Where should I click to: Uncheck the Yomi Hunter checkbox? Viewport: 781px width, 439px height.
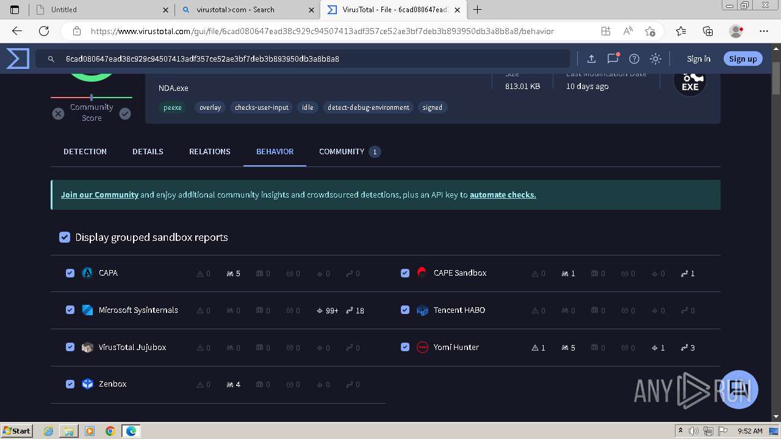click(x=405, y=347)
